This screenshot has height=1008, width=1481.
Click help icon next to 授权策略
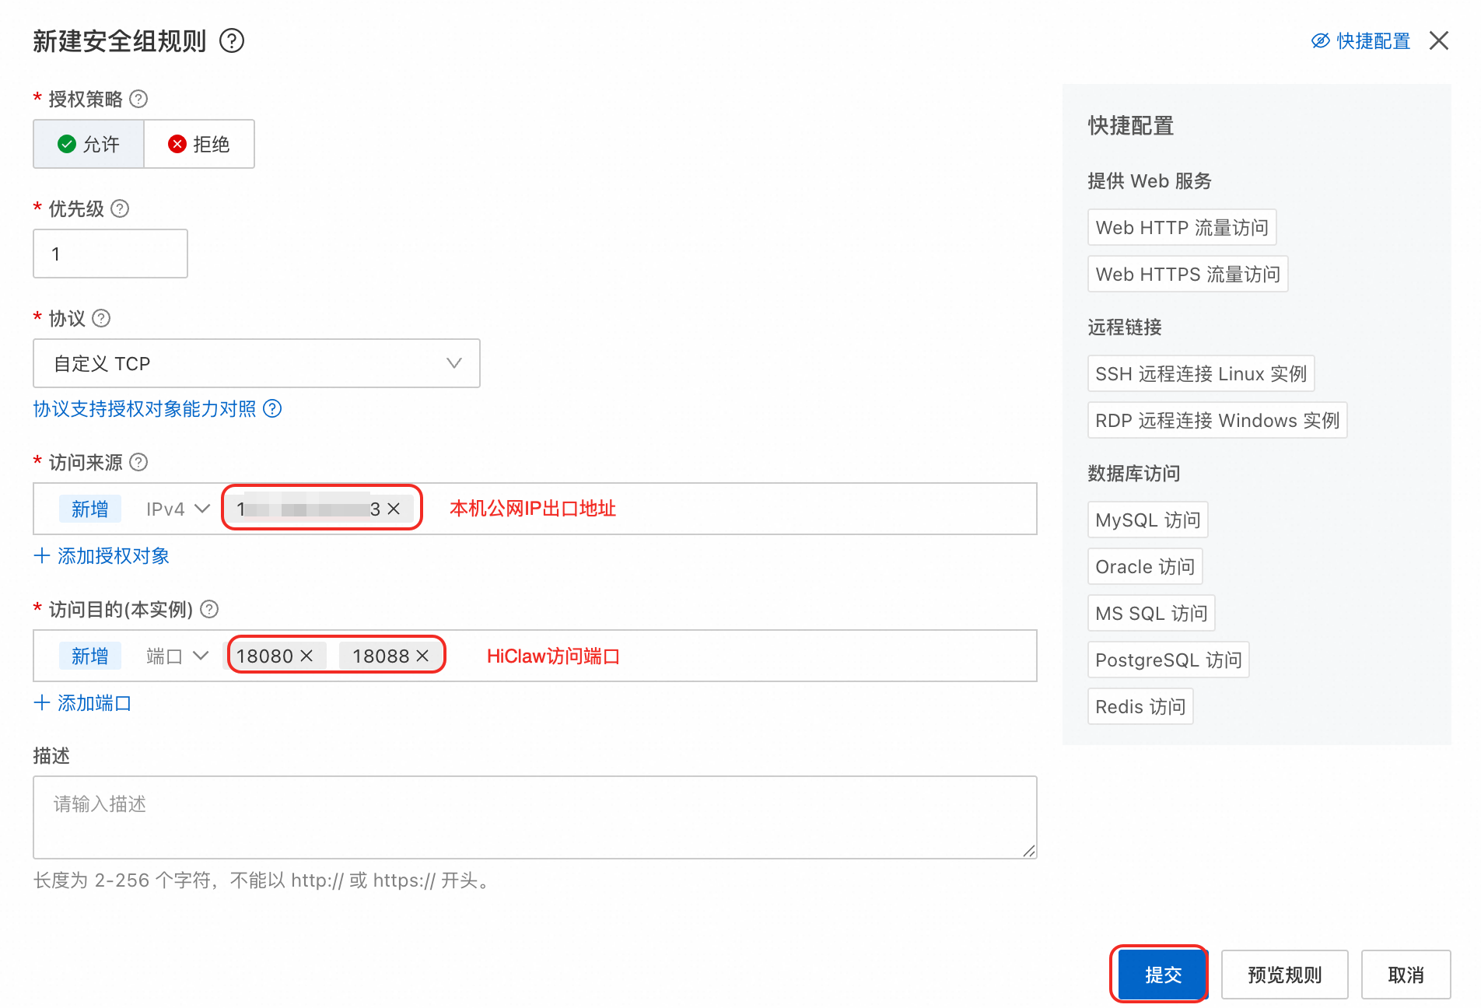click(138, 99)
